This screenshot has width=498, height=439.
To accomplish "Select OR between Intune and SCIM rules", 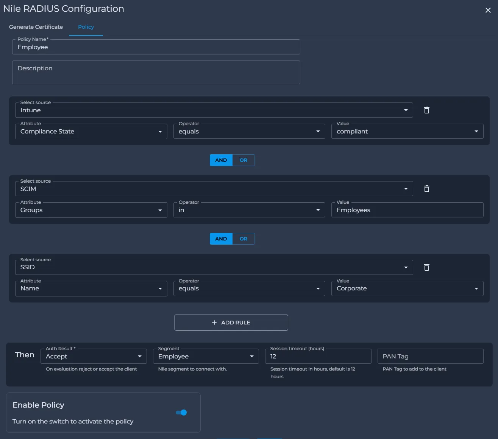I will pos(244,160).
